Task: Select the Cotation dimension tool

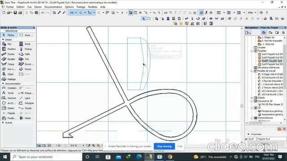Action: coord(9,88)
